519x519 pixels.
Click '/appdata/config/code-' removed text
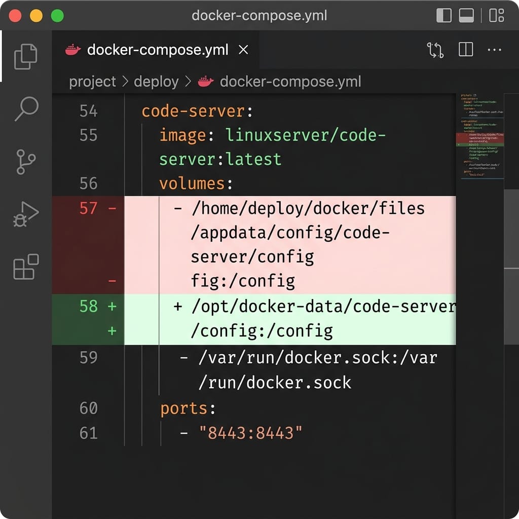click(290, 233)
